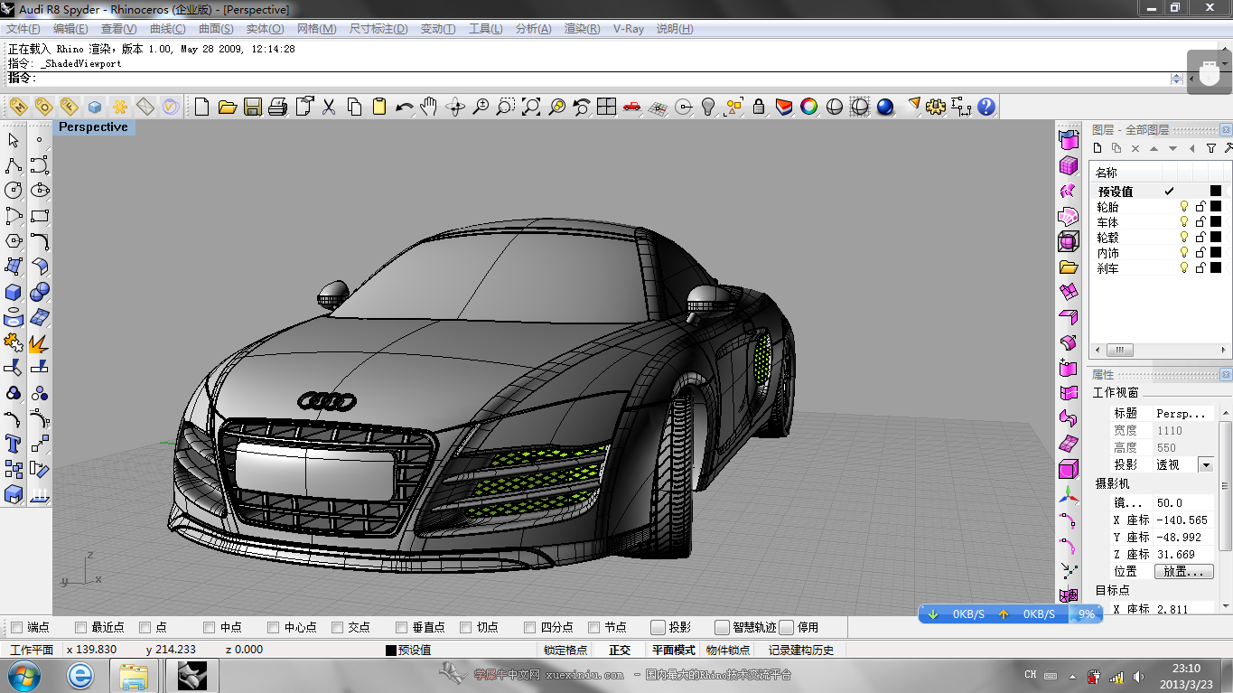Toggle 物件锁点 in status bar

[728, 650]
